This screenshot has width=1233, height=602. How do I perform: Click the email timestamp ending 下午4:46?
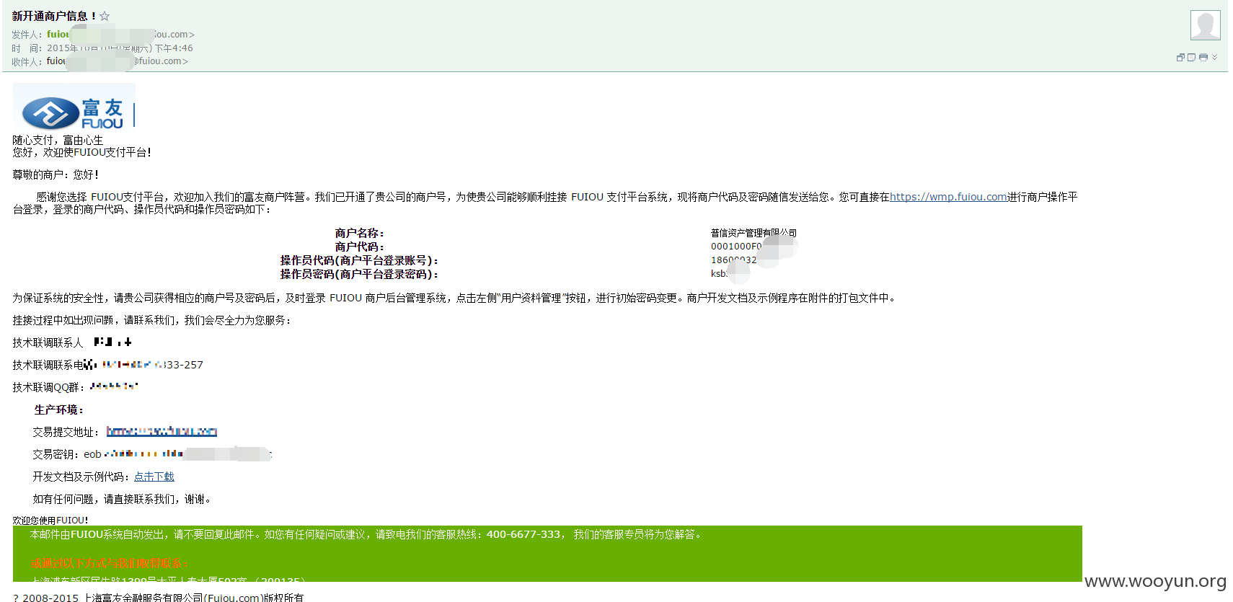(120, 48)
